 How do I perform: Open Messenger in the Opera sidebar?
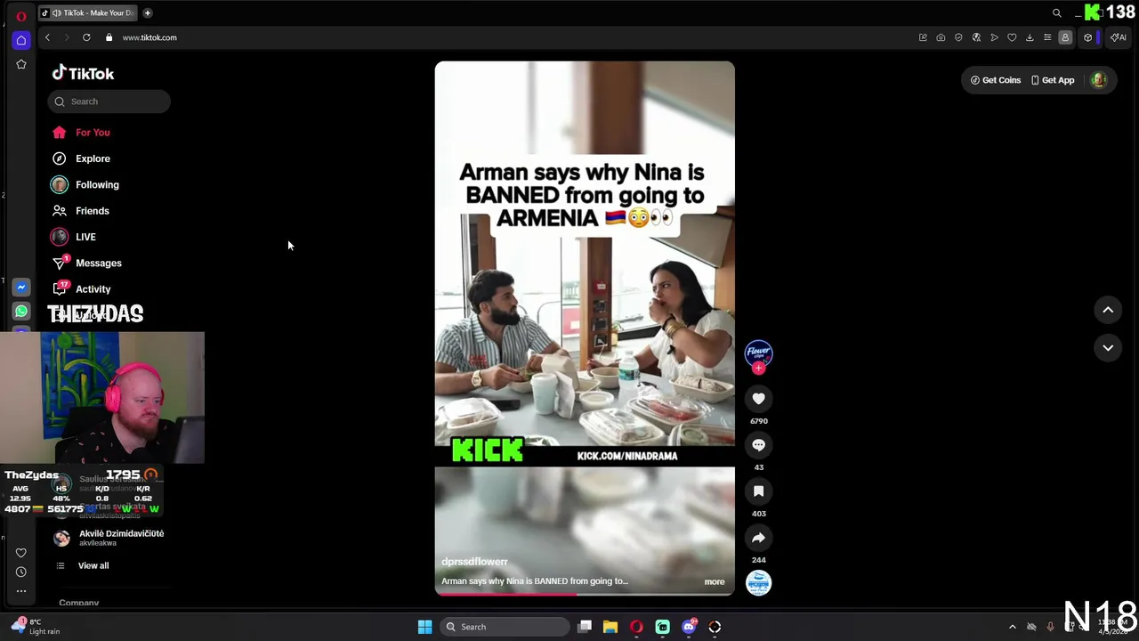[x=21, y=287]
